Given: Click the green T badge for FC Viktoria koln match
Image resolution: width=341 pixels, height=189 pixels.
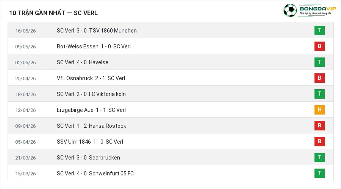Looking at the screenshot, I should 319,94.
